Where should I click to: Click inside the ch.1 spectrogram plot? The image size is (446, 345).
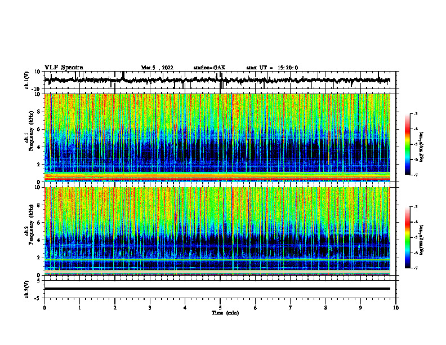click(x=217, y=138)
